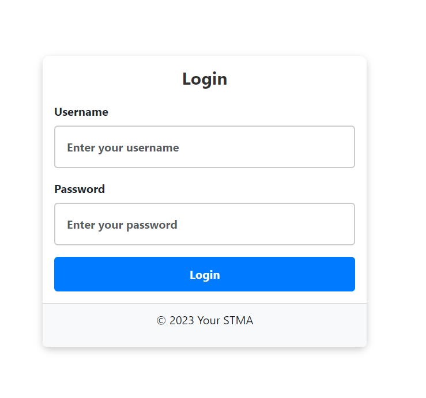Viewport: 426px width, 398px height.
Task: Focus the Password input field
Action: [204, 224]
